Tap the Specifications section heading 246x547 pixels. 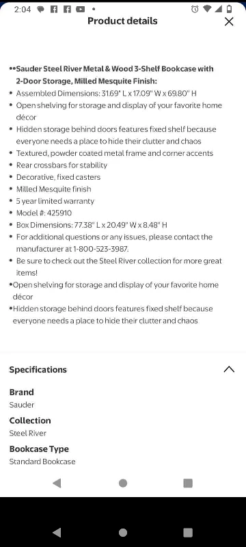(x=38, y=370)
